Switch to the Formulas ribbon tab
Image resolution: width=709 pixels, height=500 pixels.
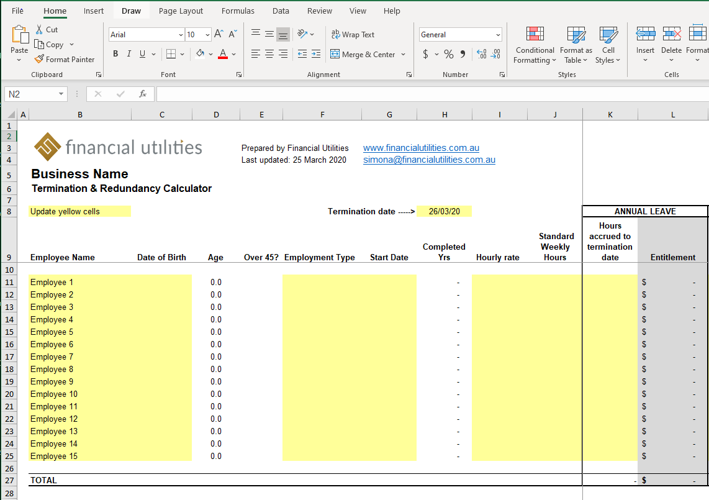coord(238,11)
